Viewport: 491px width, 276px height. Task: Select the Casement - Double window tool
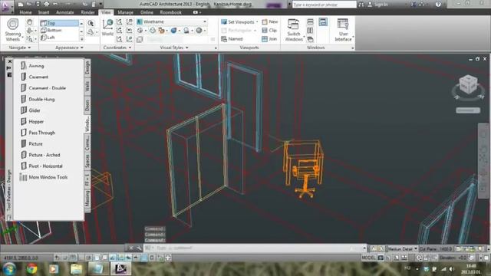pos(43,88)
